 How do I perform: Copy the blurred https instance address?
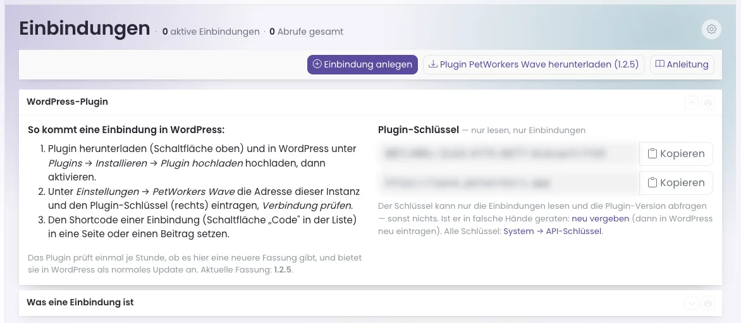676,183
